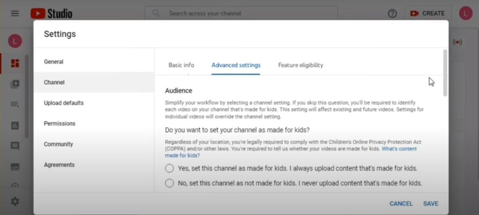Select No, set channel as not made for kids
This screenshot has height=215, width=479.
tap(169, 183)
